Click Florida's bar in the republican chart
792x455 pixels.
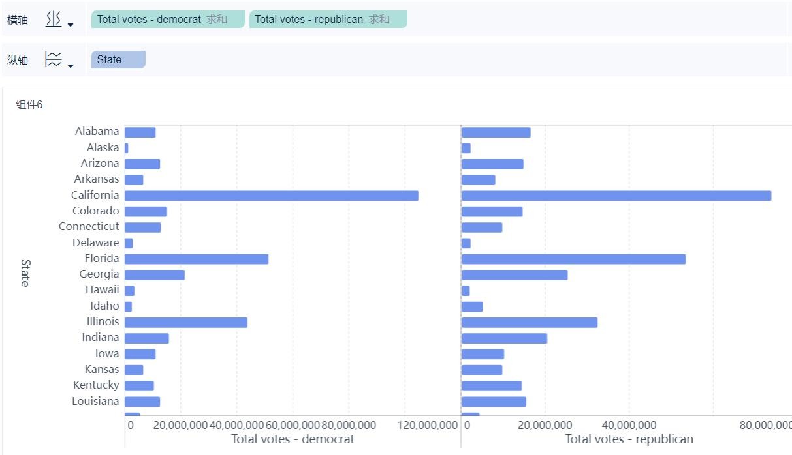pyautogui.click(x=573, y=259)
